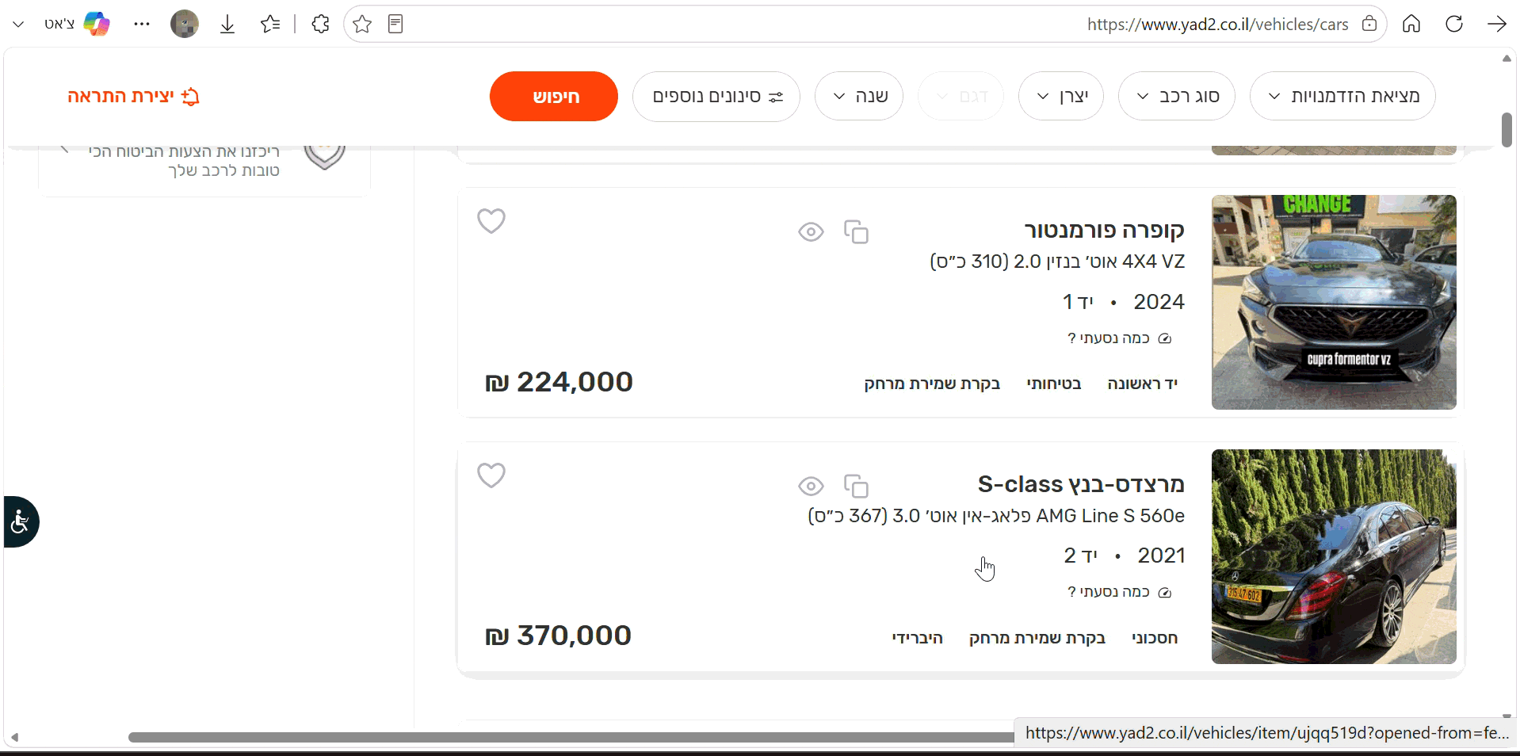Screen dimensions: 1520x756
Task: Click the copy icon on the קופרה פורמנטור listing
Action: 856,232
